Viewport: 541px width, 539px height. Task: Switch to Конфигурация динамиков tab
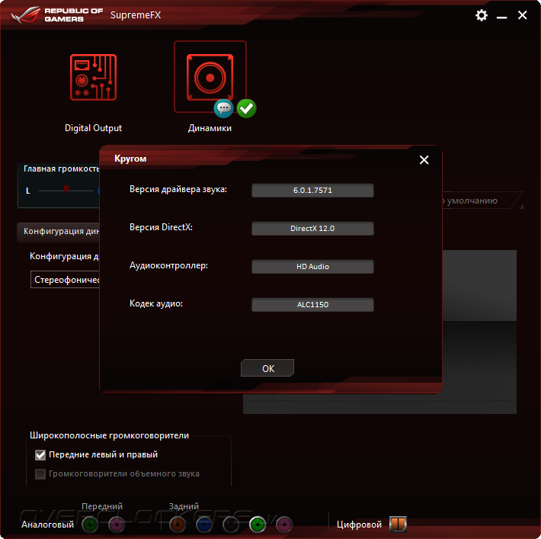coord(59,231)
